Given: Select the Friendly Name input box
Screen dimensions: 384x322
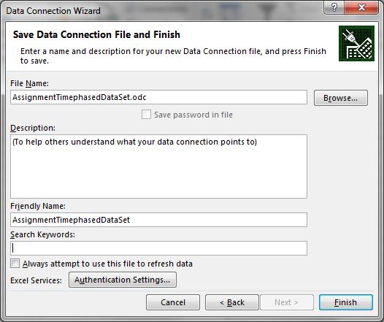Looking at the screenshot, I should (158, 220).
